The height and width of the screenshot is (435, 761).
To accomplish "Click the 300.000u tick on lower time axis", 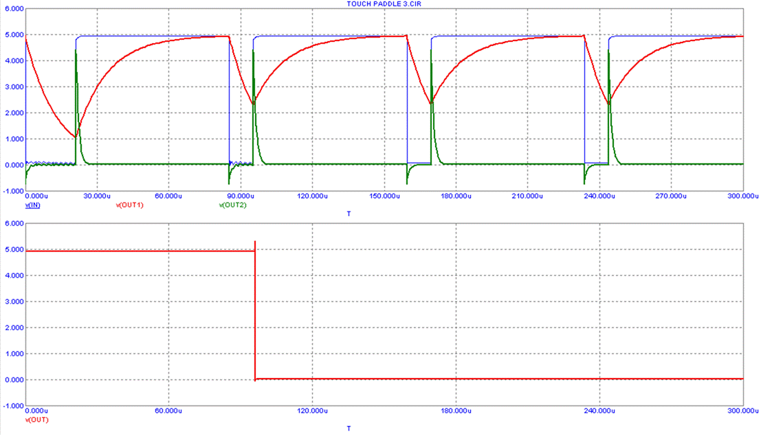I will [742, 410].
